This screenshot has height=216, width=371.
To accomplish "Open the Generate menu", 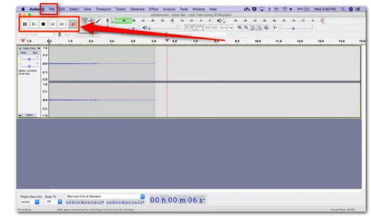I will [x=137, y=9].
